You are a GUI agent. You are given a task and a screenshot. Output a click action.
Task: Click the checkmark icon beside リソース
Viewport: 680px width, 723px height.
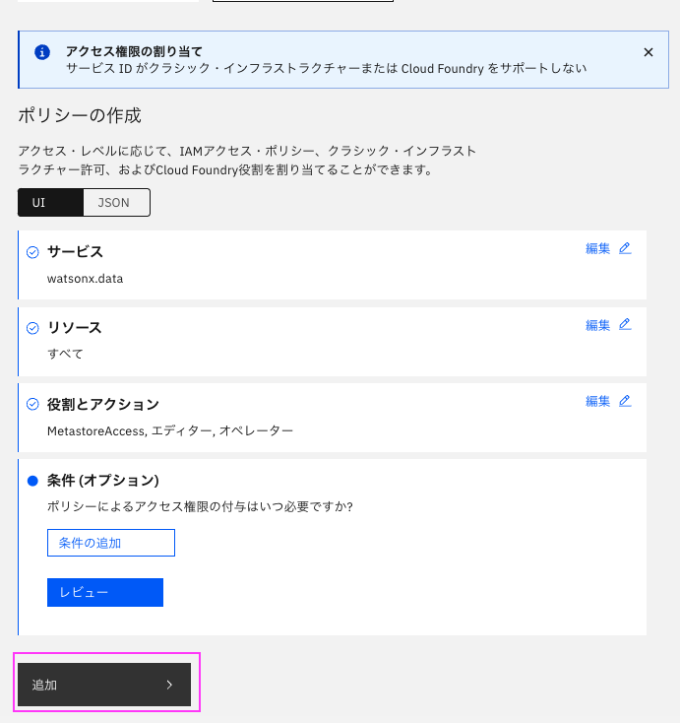click(x=32, y=328)
